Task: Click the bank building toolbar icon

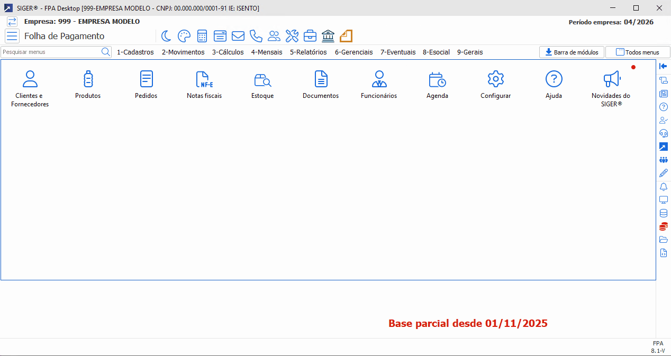Action: (x=328, y=36)
